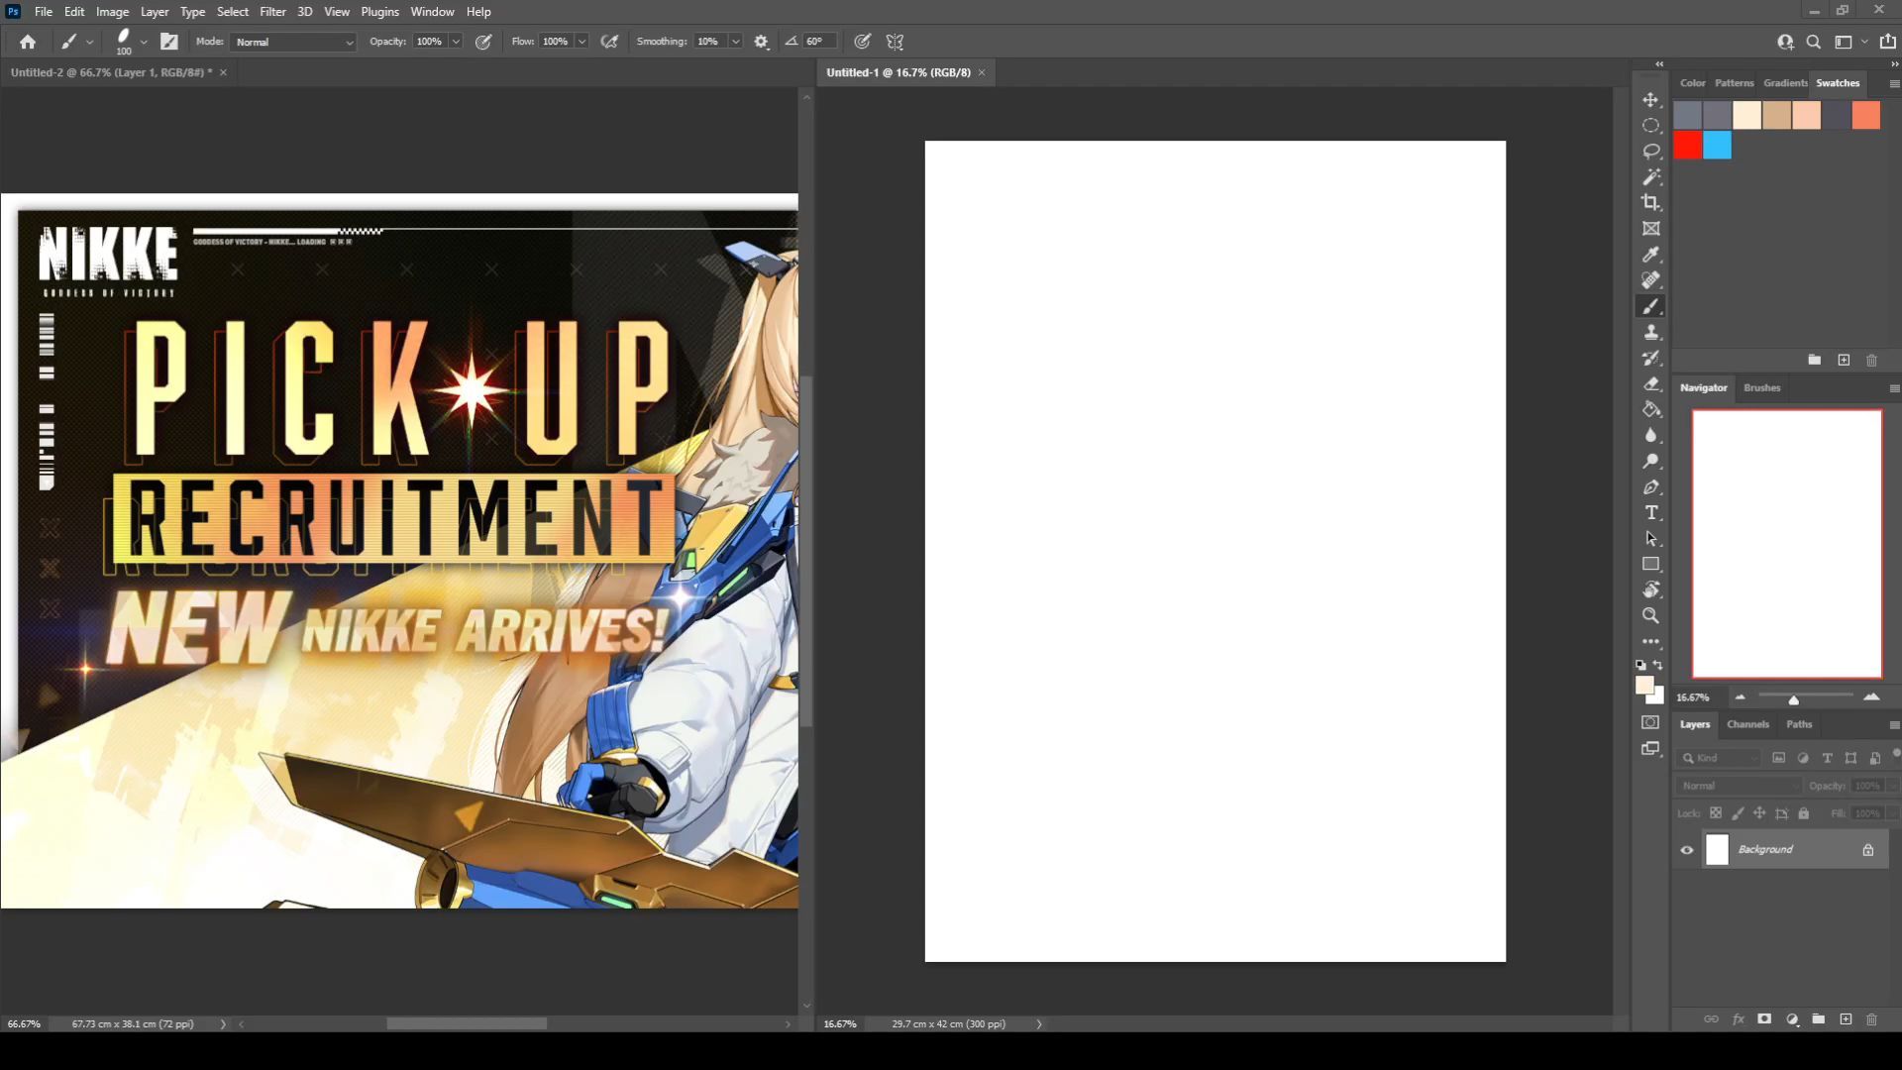
Task: Open the Edit Toolbar three-dots menu
Action: (x=1650, y=642)
